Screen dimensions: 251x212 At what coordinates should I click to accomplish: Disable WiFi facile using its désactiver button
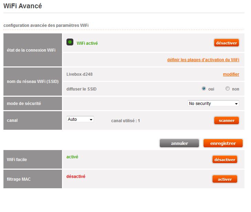point(224,160)
